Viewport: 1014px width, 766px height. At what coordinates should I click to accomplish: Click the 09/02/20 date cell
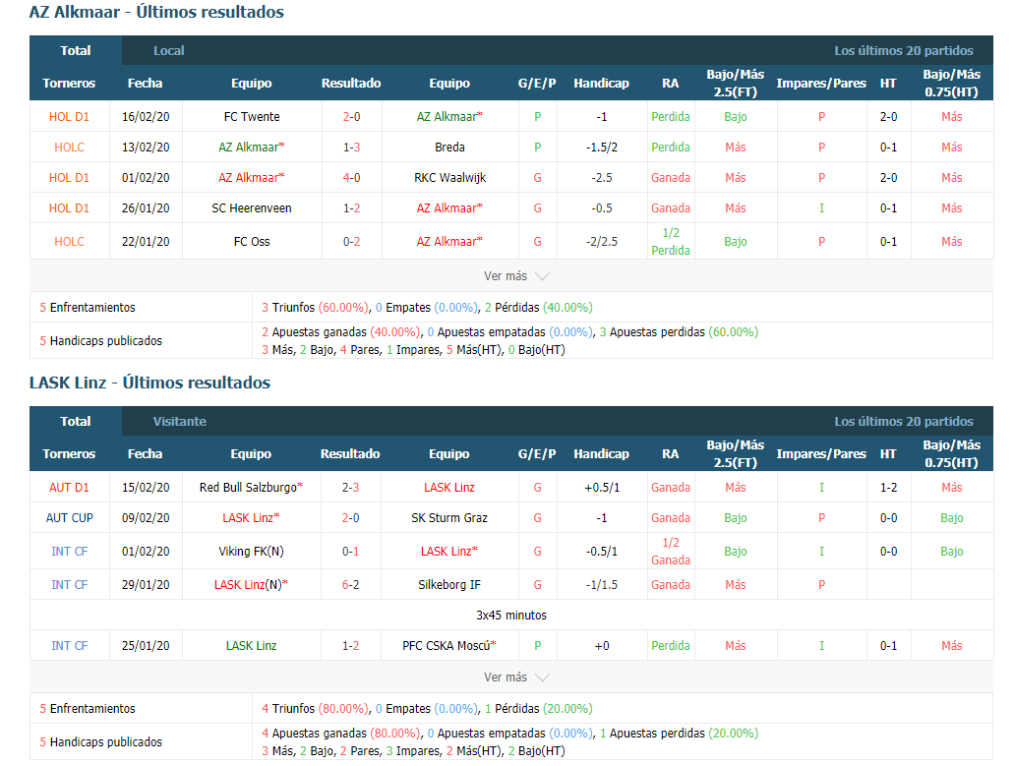pos(146,518)
